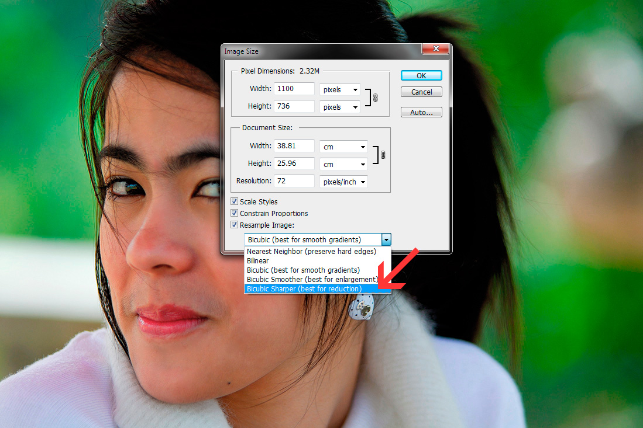Pick Bicubic Smoother (best for enlargement)
643x428 pixels.
pyautogui.click(x=312, y=280)
